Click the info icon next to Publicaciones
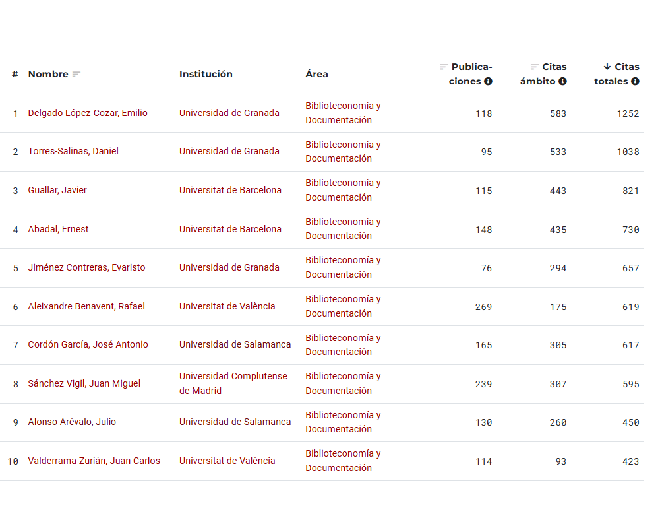 click(488, 82)
